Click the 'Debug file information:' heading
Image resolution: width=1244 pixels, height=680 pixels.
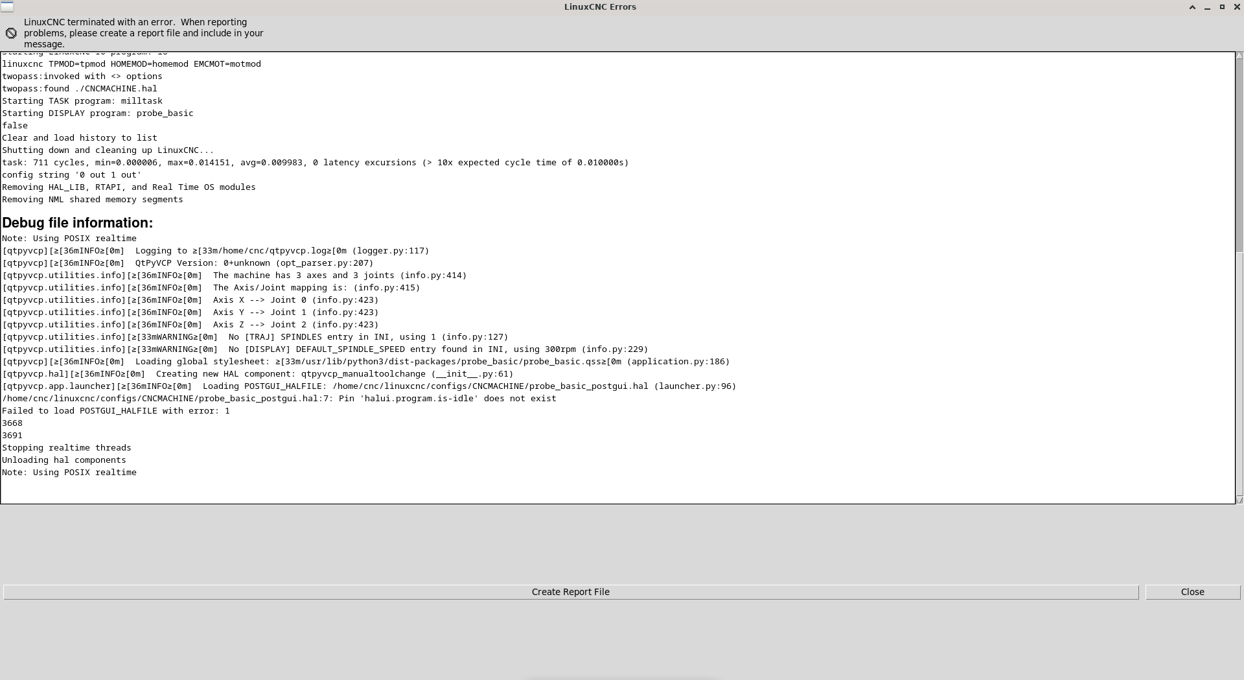pyautogui.click(x=78, y=223)
